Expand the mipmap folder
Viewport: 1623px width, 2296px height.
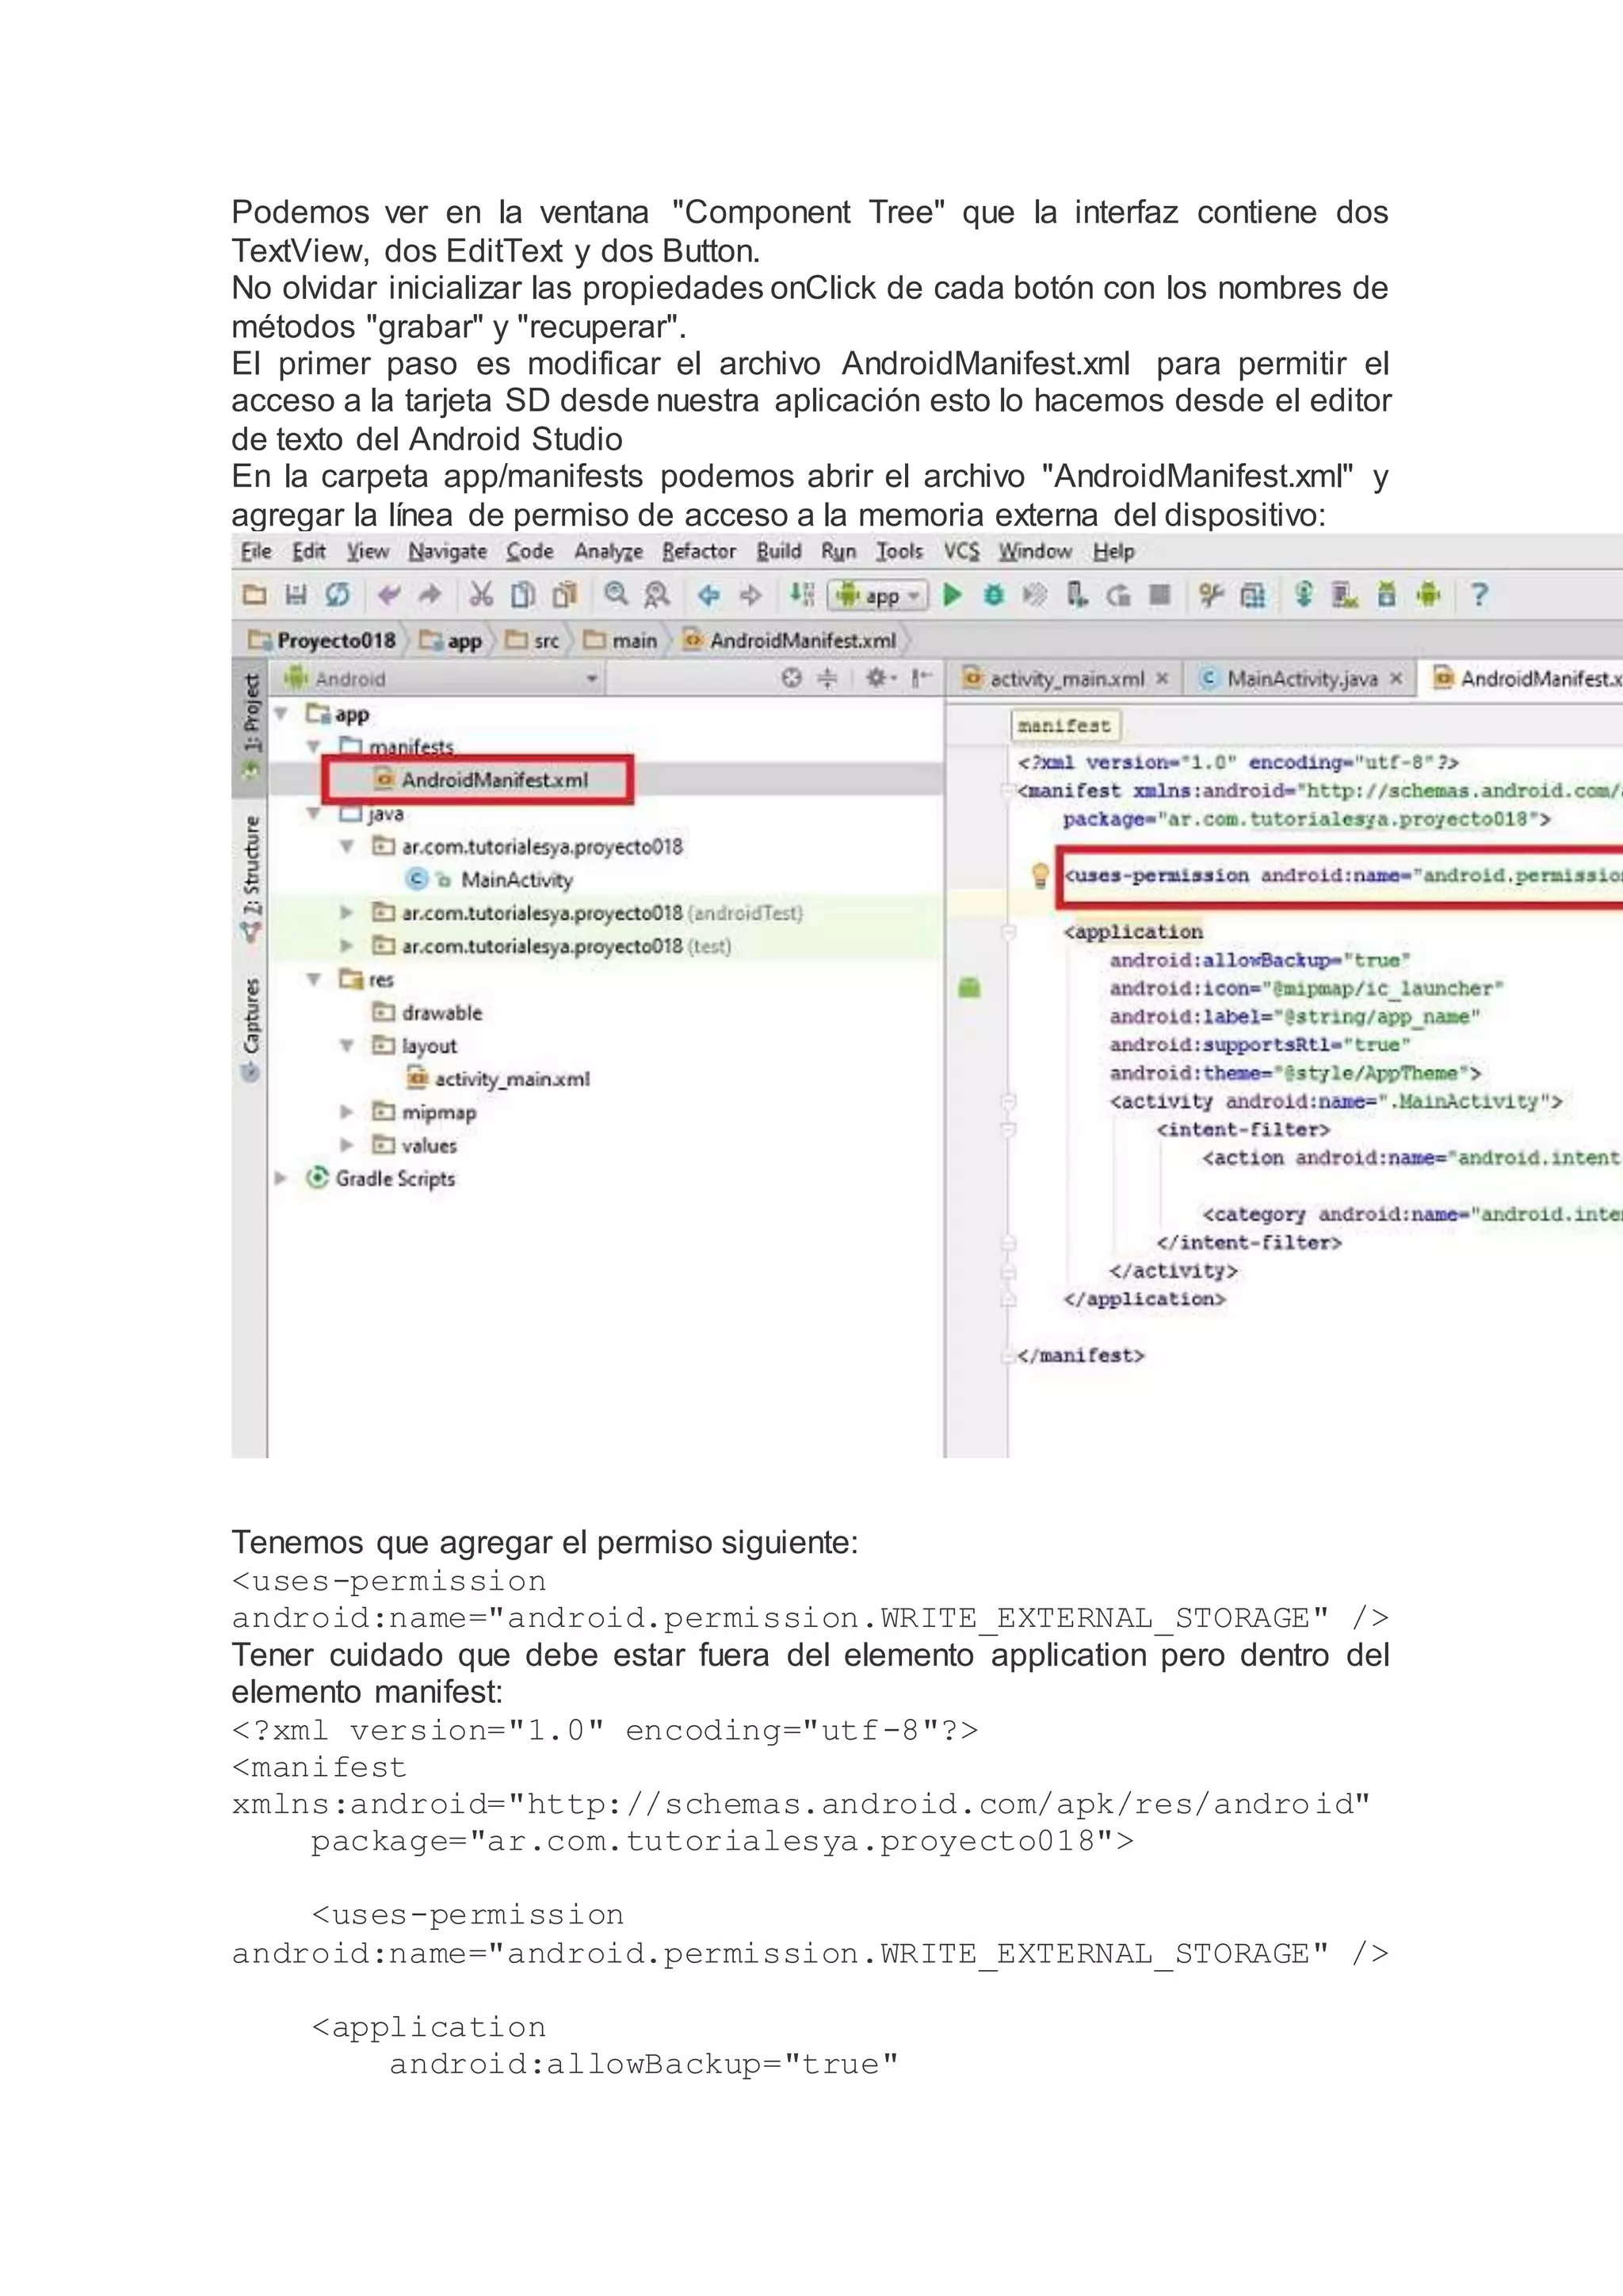[346, 1112]
